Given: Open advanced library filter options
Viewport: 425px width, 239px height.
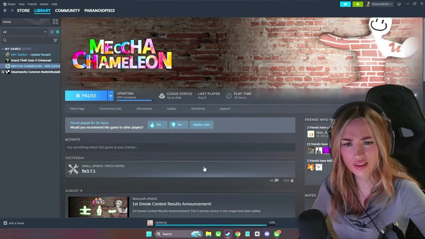Looking at the screenshot, I should 55,40.
